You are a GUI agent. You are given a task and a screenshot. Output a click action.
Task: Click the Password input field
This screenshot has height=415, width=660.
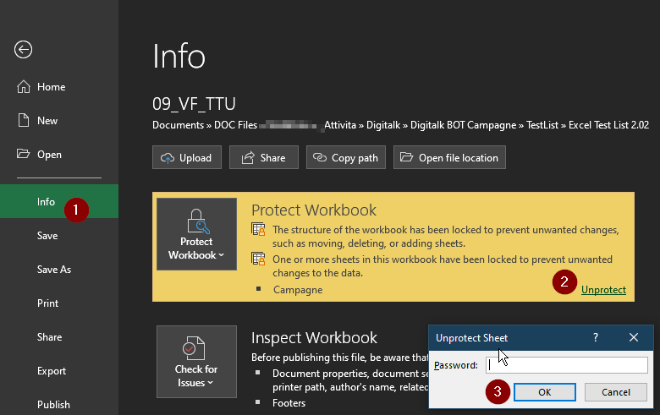[x=565, y=365]
